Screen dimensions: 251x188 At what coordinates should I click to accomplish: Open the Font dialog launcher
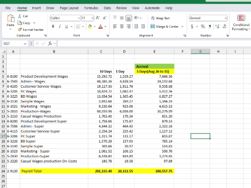108,36
